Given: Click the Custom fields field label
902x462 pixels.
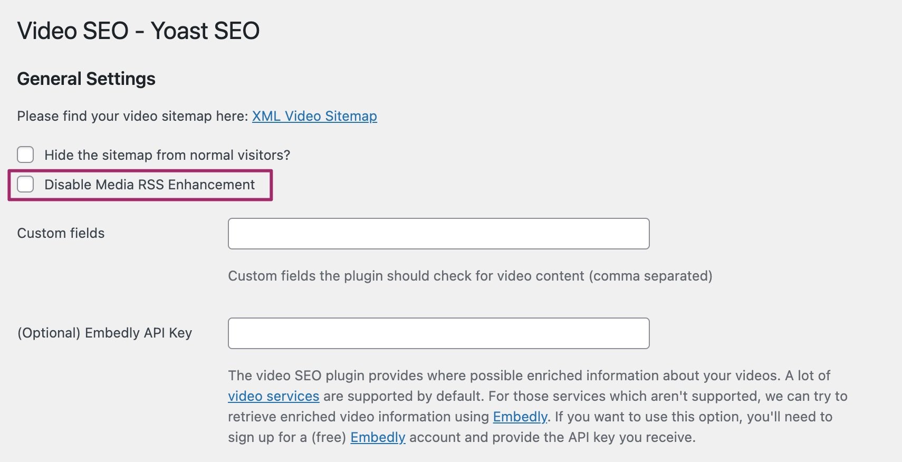Looking at the screenshot, I should click(61, 233).
